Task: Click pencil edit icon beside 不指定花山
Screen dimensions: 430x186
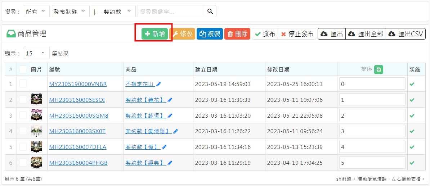Action: click(159, 84)
